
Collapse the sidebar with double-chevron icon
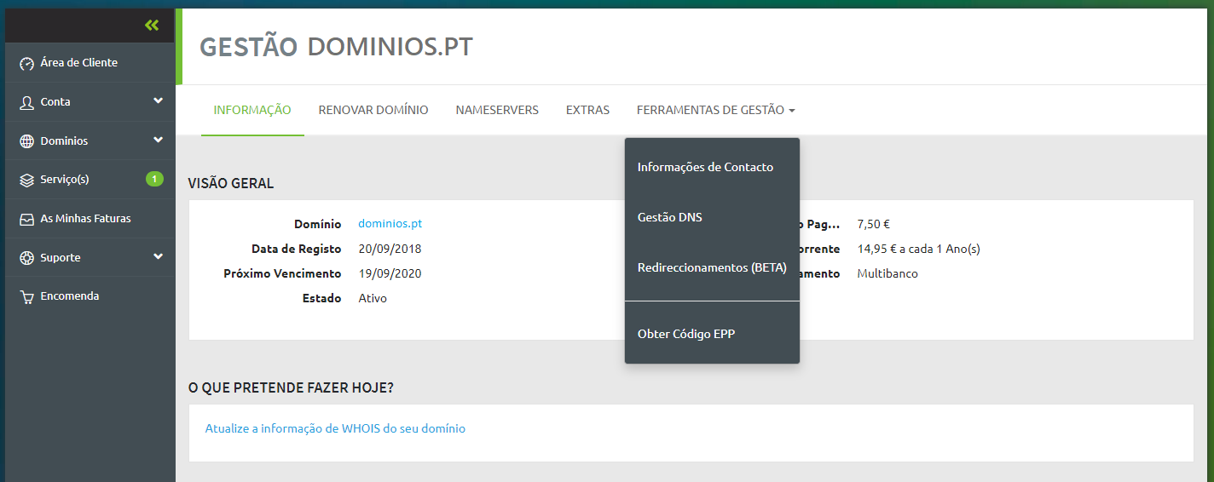tap(152, 26)
